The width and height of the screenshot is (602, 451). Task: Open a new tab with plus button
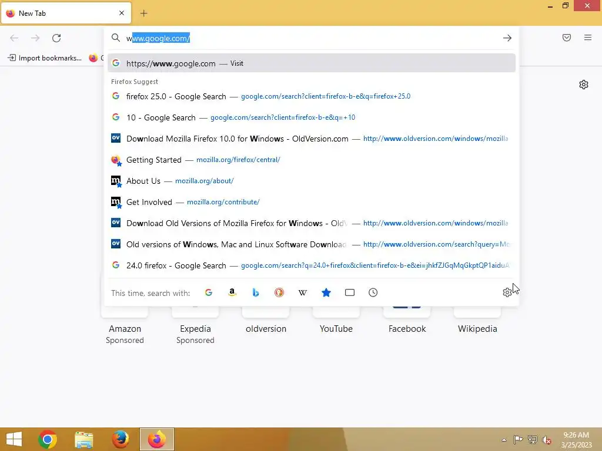(x=143, y=14)
